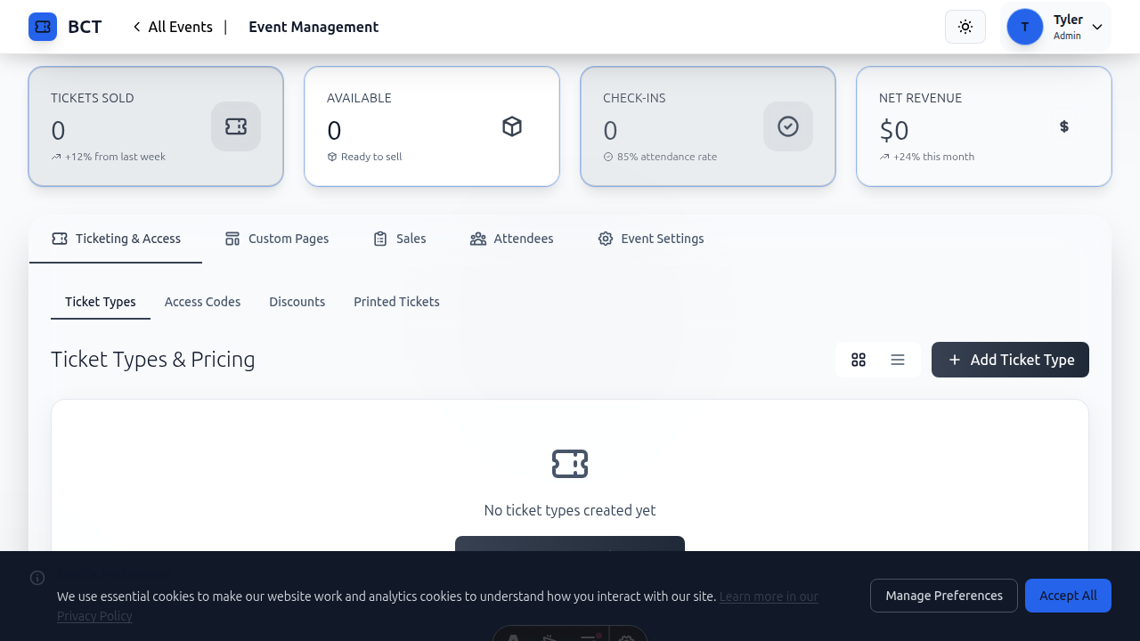1140x641 pixels.
Task: Go back to All Events
Action: click(174, 27)
